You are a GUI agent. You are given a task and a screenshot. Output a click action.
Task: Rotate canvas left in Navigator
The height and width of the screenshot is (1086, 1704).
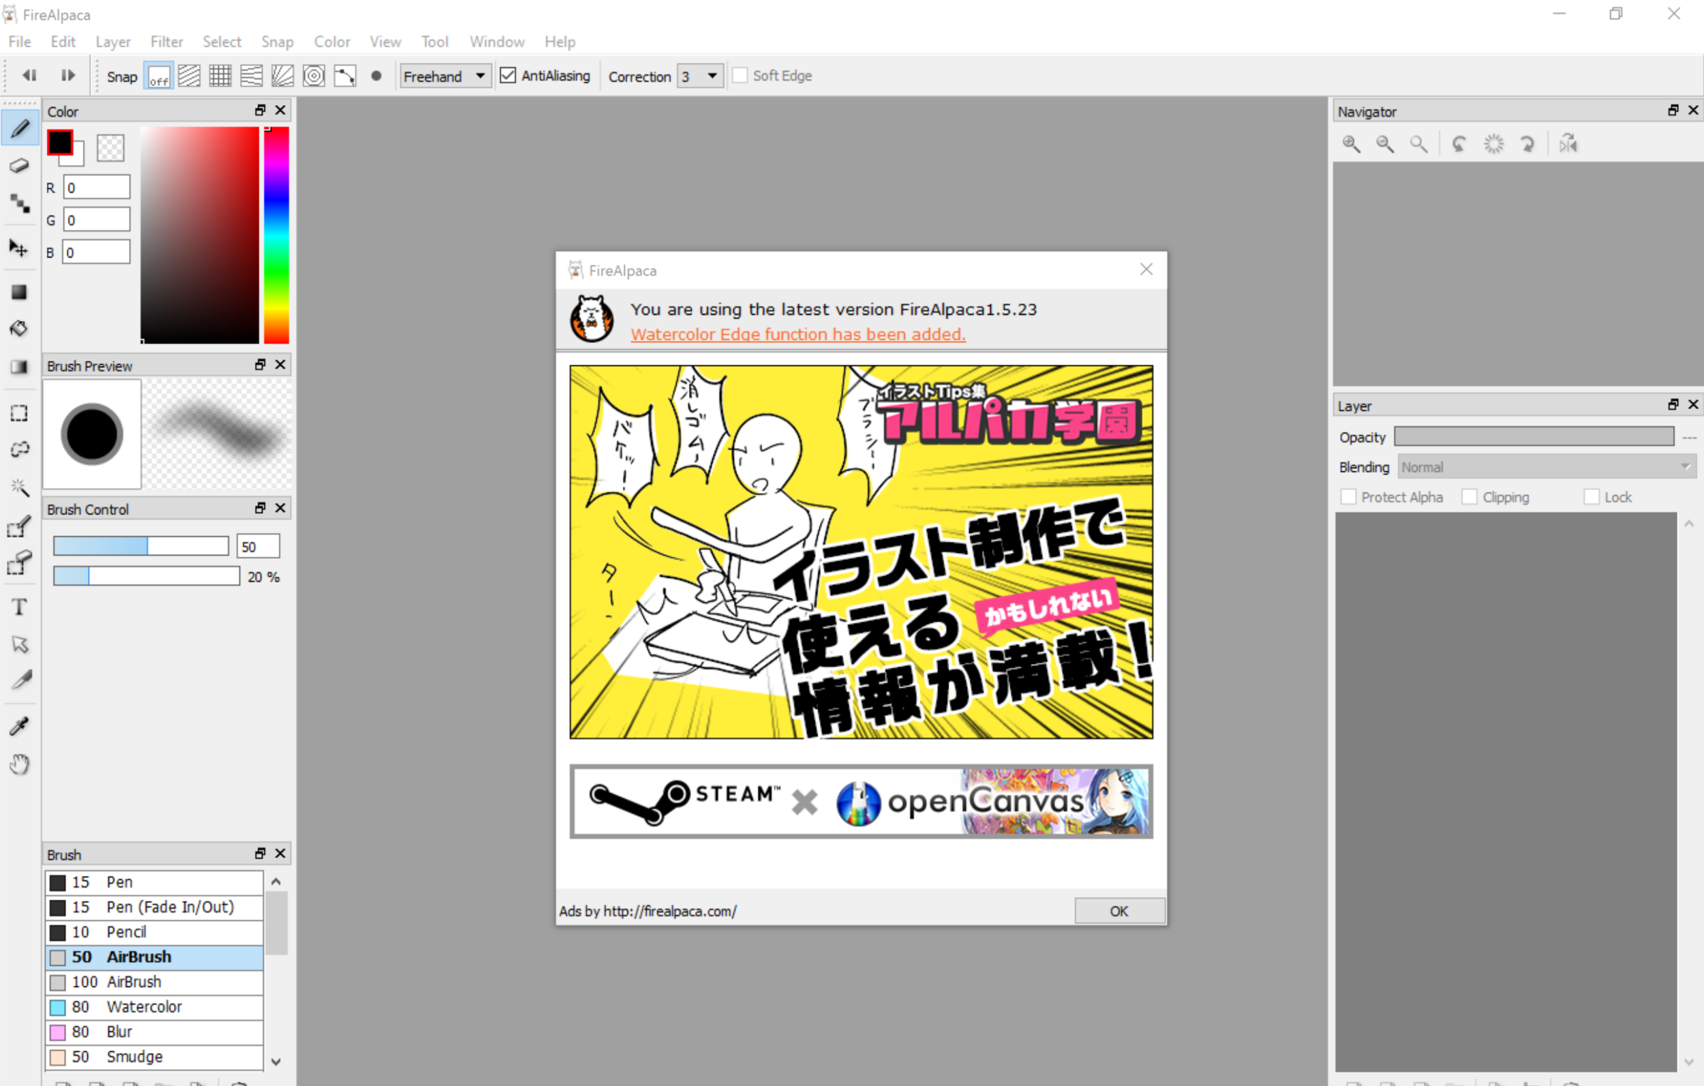[1459, 145]
